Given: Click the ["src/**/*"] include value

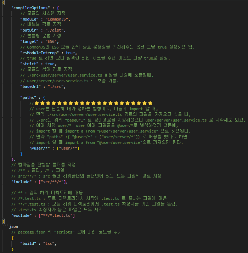Looking at the screenshot, I should pos(52,182).
